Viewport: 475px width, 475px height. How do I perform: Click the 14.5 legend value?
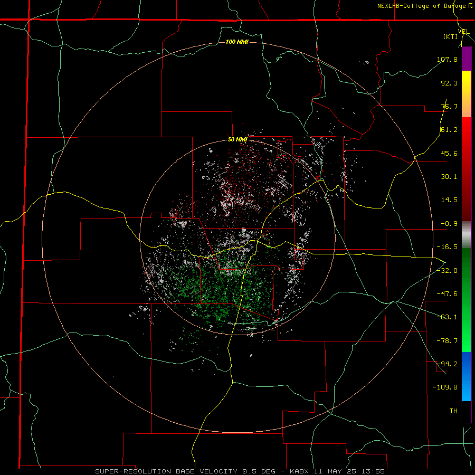point(449,200)
